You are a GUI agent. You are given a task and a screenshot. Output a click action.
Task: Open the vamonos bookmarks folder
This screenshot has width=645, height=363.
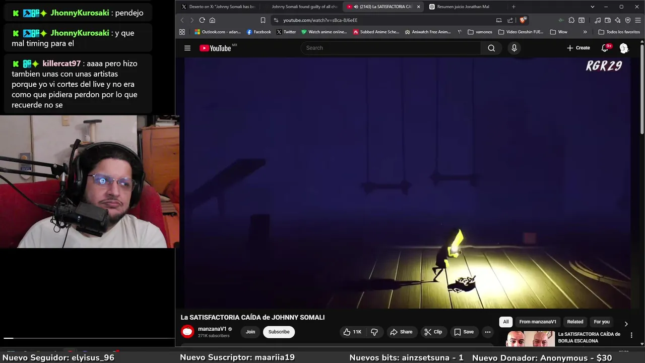click(x=480, y=32)
